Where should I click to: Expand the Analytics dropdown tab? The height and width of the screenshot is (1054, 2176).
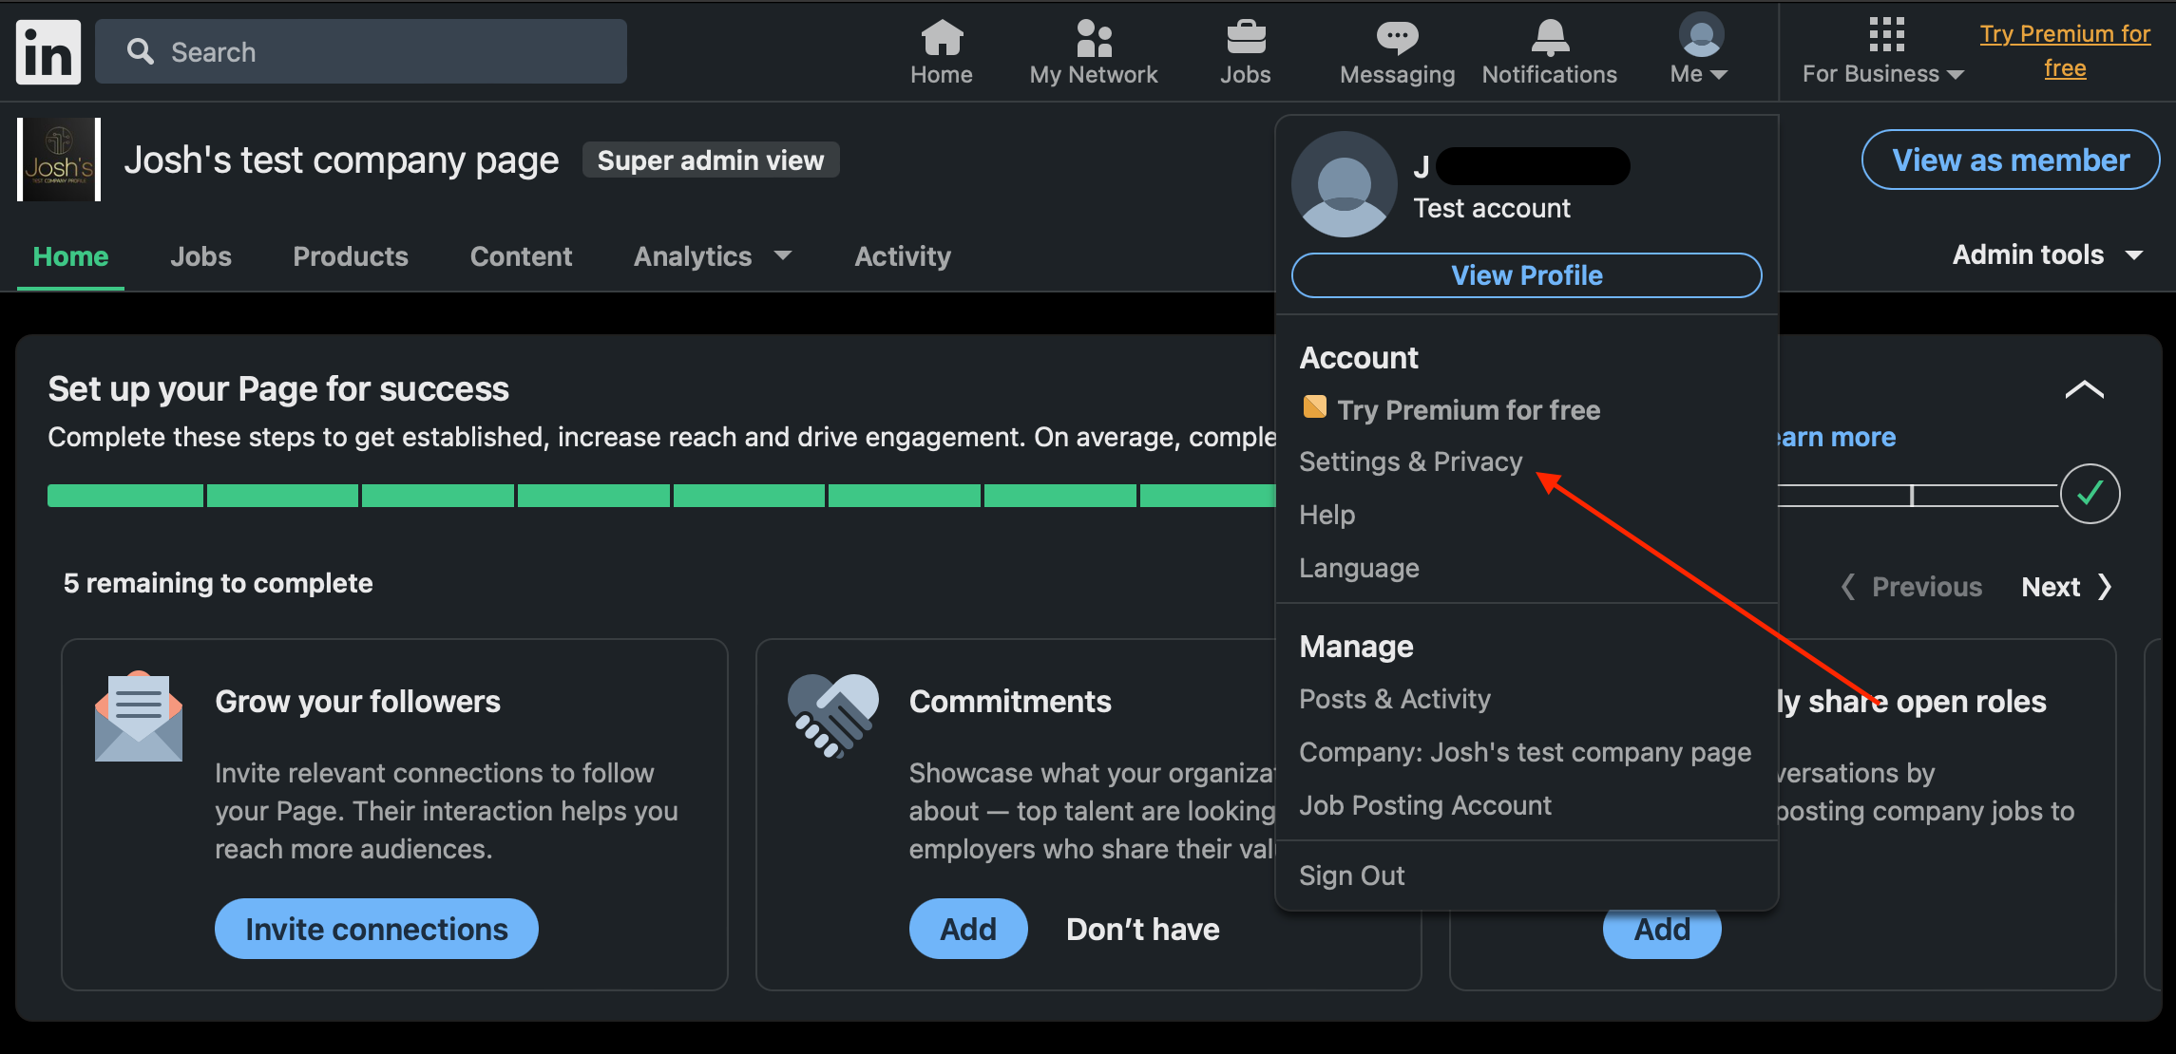click(x=713, y=256)
